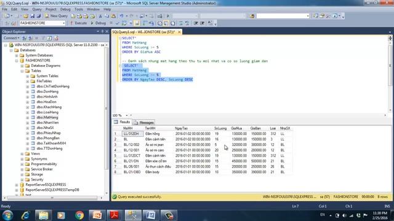Open the 100 % zoom dropdown
Screen dimensions: 394x221
pos(127,115)
